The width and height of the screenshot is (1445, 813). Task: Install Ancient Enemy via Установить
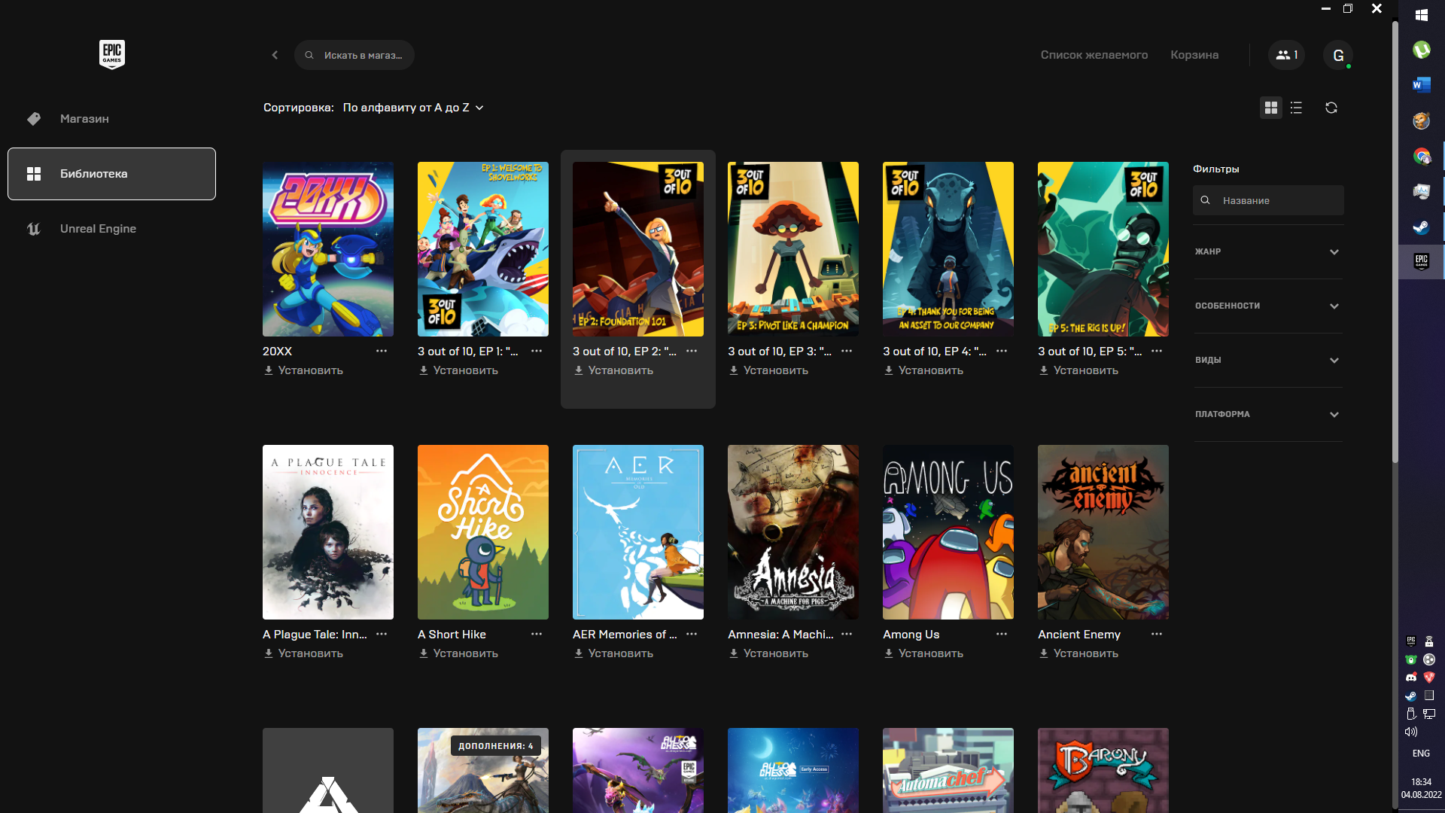(1079, 653)
